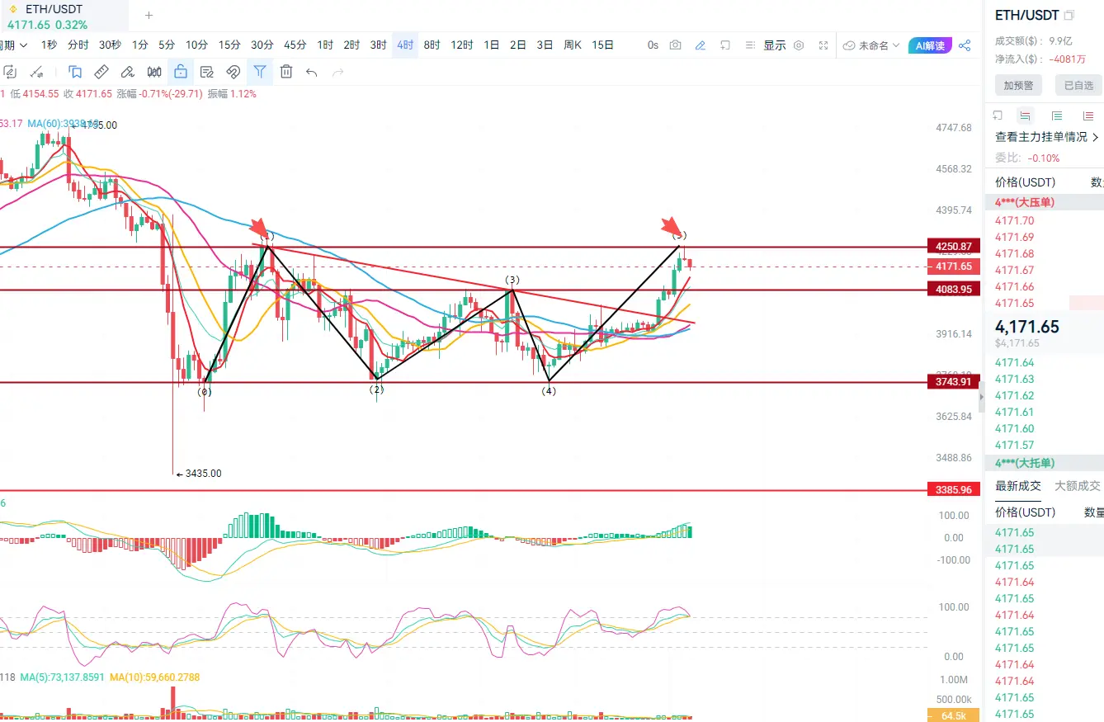Show combined buy and sell order book view
This screenshot has height=722, width=1104.
[x=1025, y=116]
